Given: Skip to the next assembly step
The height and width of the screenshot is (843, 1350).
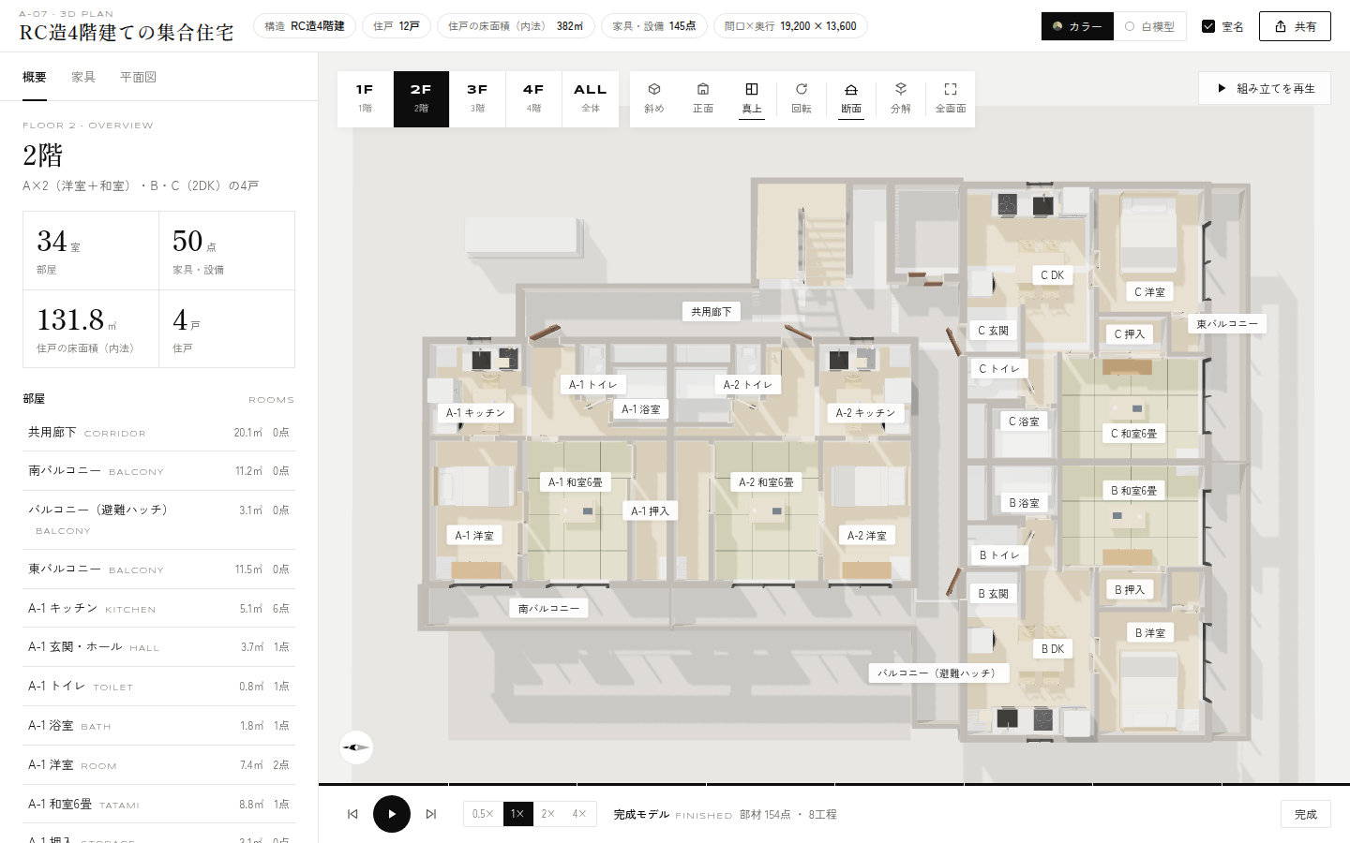Looking at the screenshot, I should (x=431, y=814).
